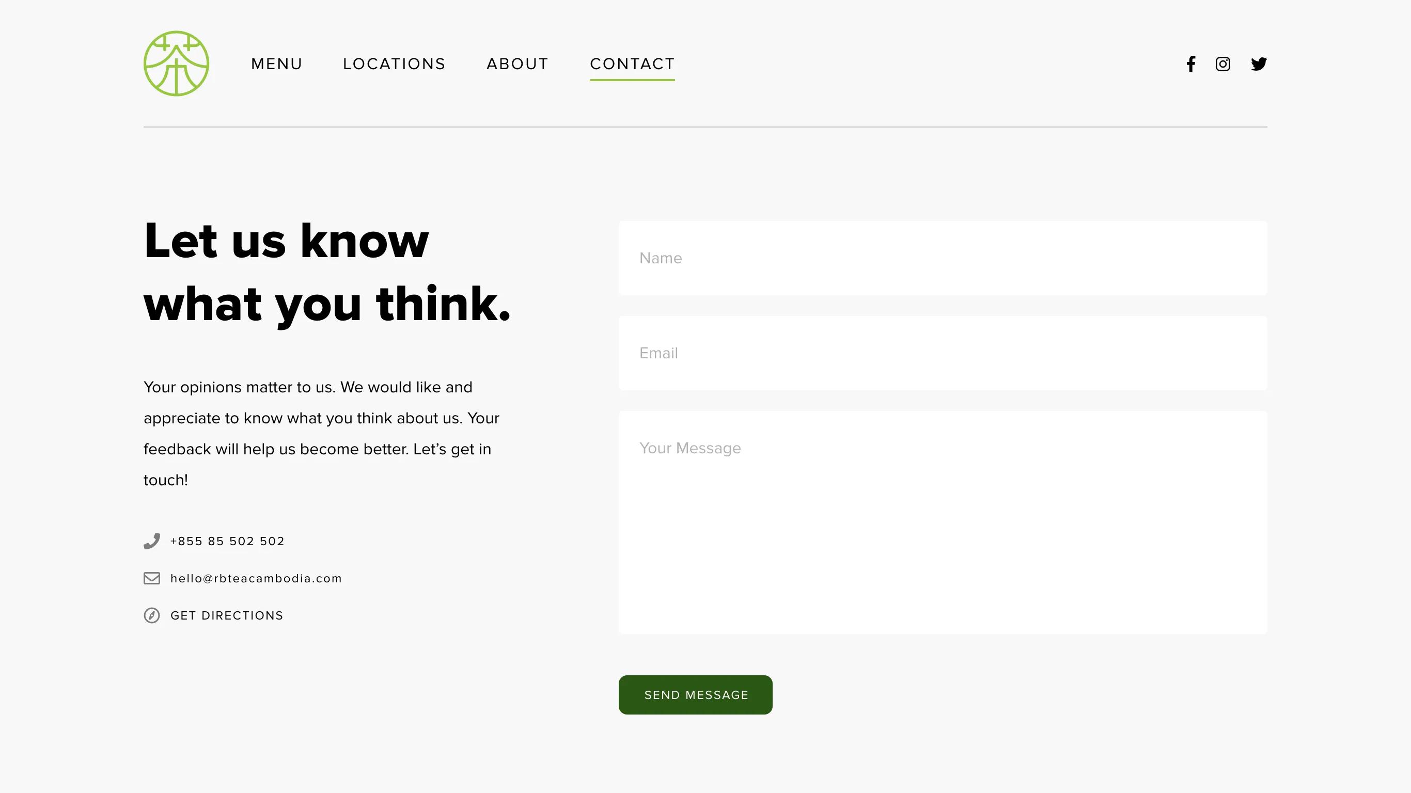Click the compass GET DIRECTIONS icon

151,616
